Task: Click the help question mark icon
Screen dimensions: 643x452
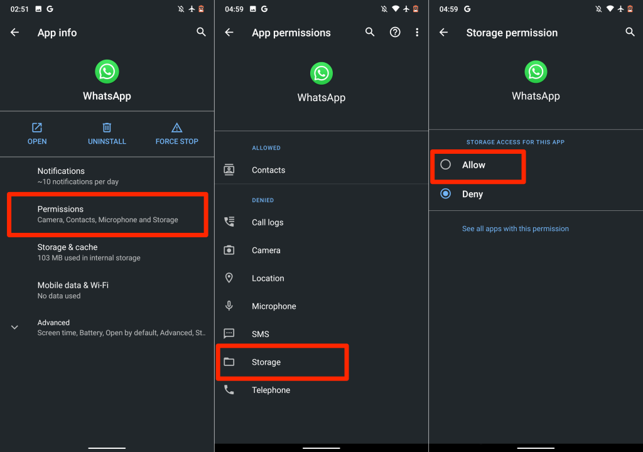Action: pyautogui.click(x=395, y=33)
